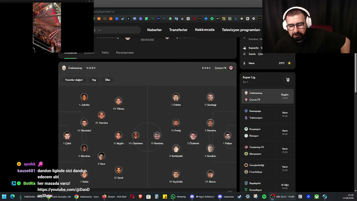The image size is (357, 201).
Task: Open the Gaziantep FK vs Alanyaspor fixture
Action: [267, 150]
